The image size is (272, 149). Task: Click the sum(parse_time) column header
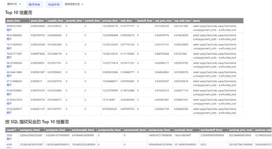pyautogui.click(x=58, y=130)
